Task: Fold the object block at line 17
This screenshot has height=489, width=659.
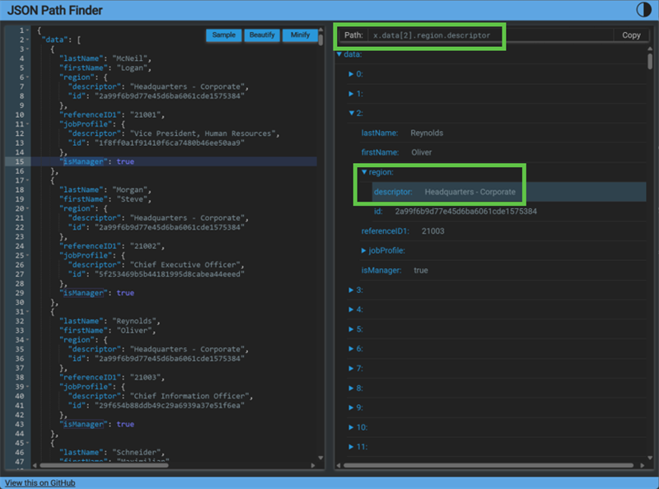Action: [x=27, y=180]
